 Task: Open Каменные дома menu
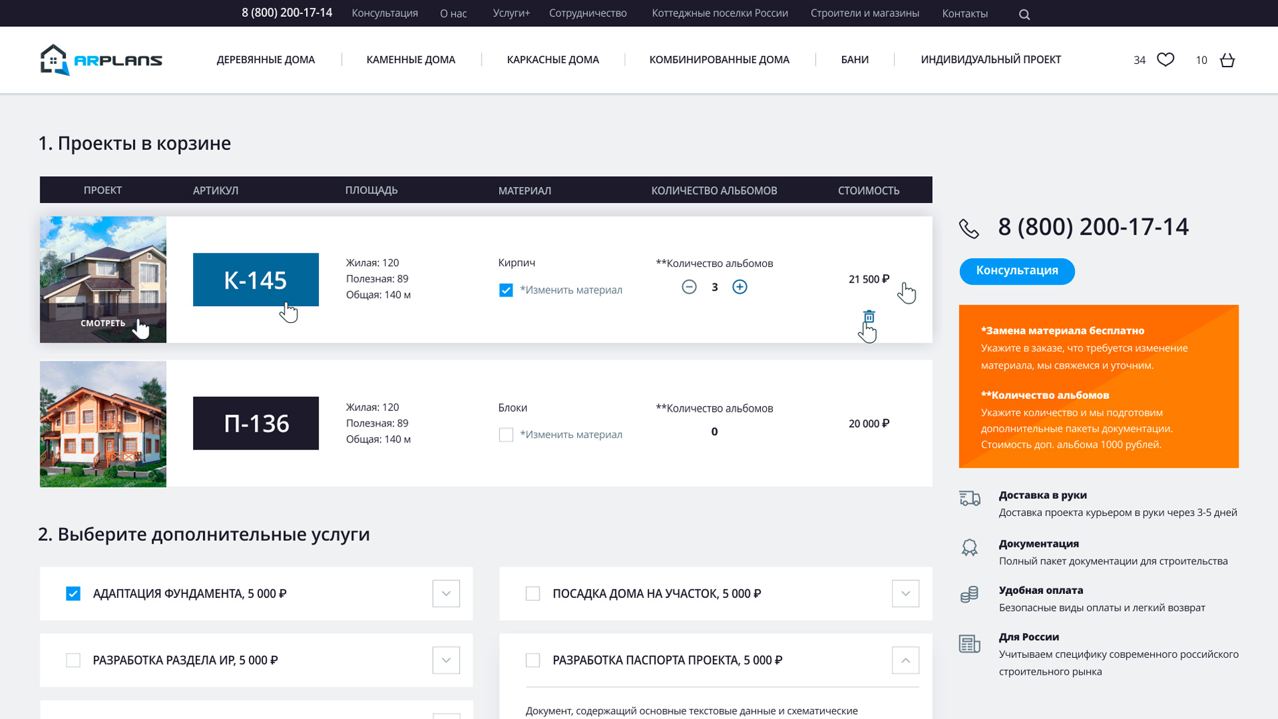click(x=410, y=60)
